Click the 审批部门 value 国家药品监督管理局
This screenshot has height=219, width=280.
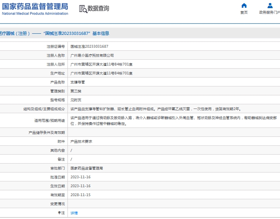86,168
